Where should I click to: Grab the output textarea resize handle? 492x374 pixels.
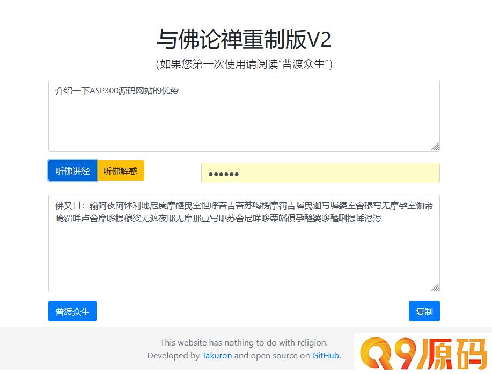(435, 287)
